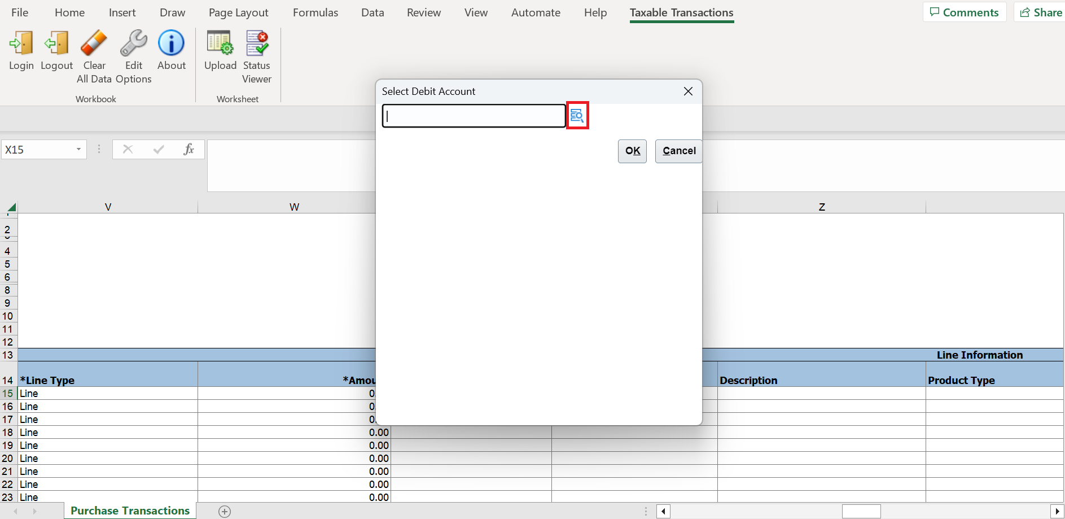Screen dimensions: 1065x519
Task: Open the Comments pane
Action: pos(965,12)
